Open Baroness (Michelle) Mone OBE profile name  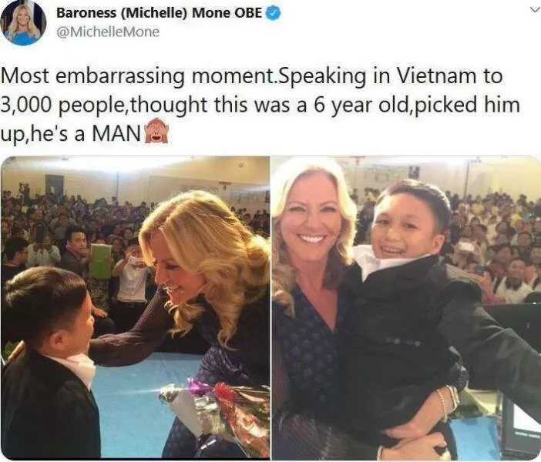159,13
